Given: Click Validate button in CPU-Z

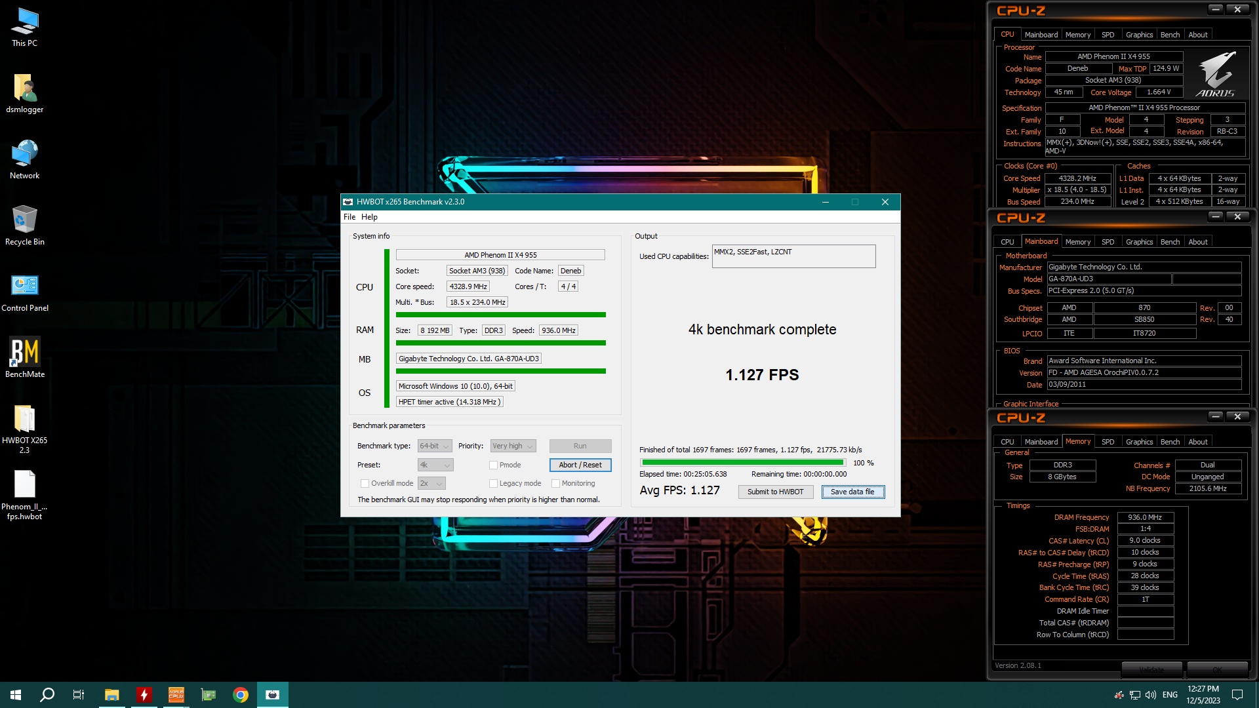Looking at the screenshot, I should [1151, 669].
